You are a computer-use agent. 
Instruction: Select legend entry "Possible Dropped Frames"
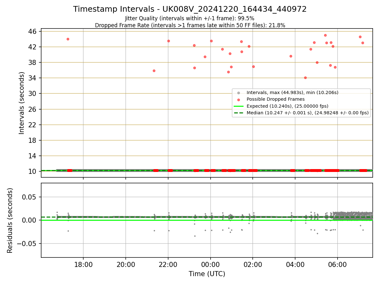pyautogui.click(x=275, y=99)
